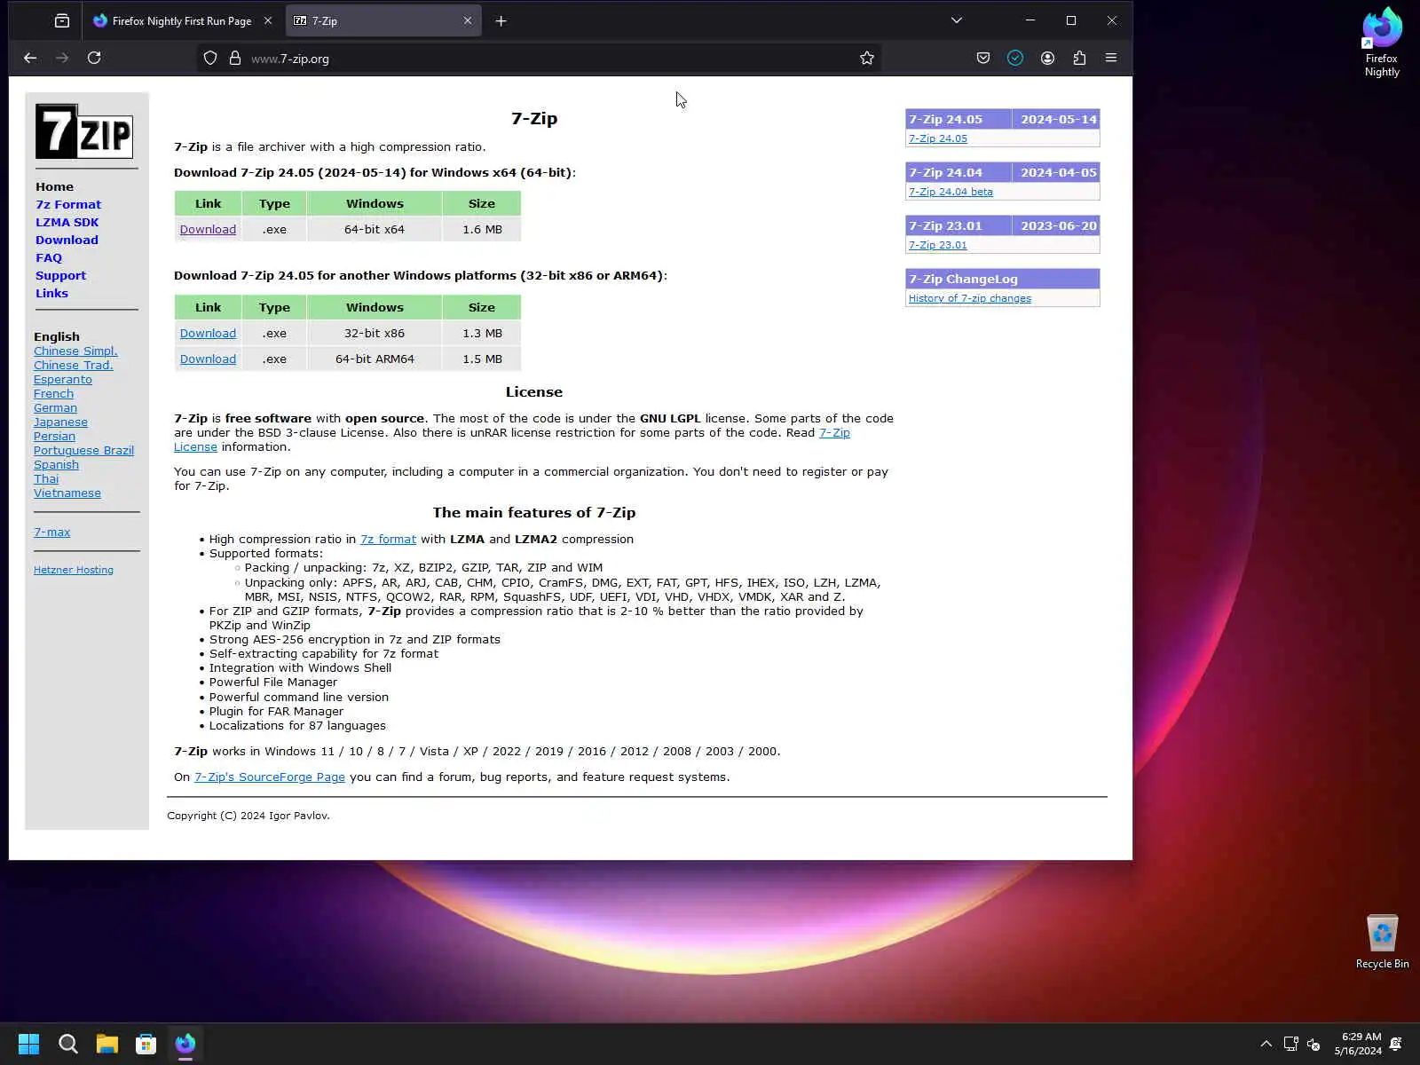The height and width of the screenshot is (1065, 1420).
Task: Open the network tray icon
Action: click(x=1291, y=1044)
